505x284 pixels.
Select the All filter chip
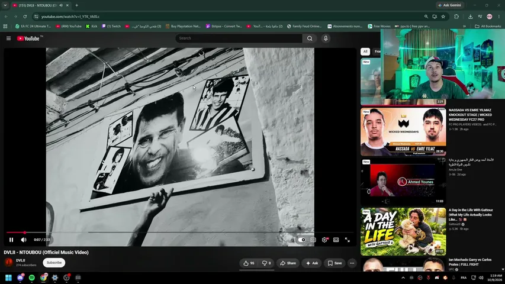365,51
